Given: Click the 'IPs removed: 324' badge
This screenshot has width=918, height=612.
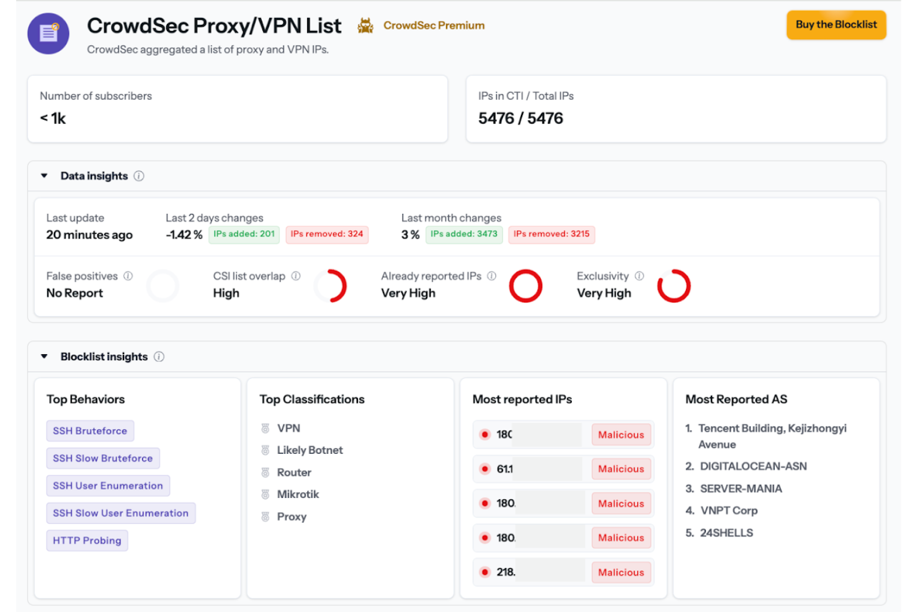Looking at the screenshot, I should pyautogui.click(x=327, y=234).
